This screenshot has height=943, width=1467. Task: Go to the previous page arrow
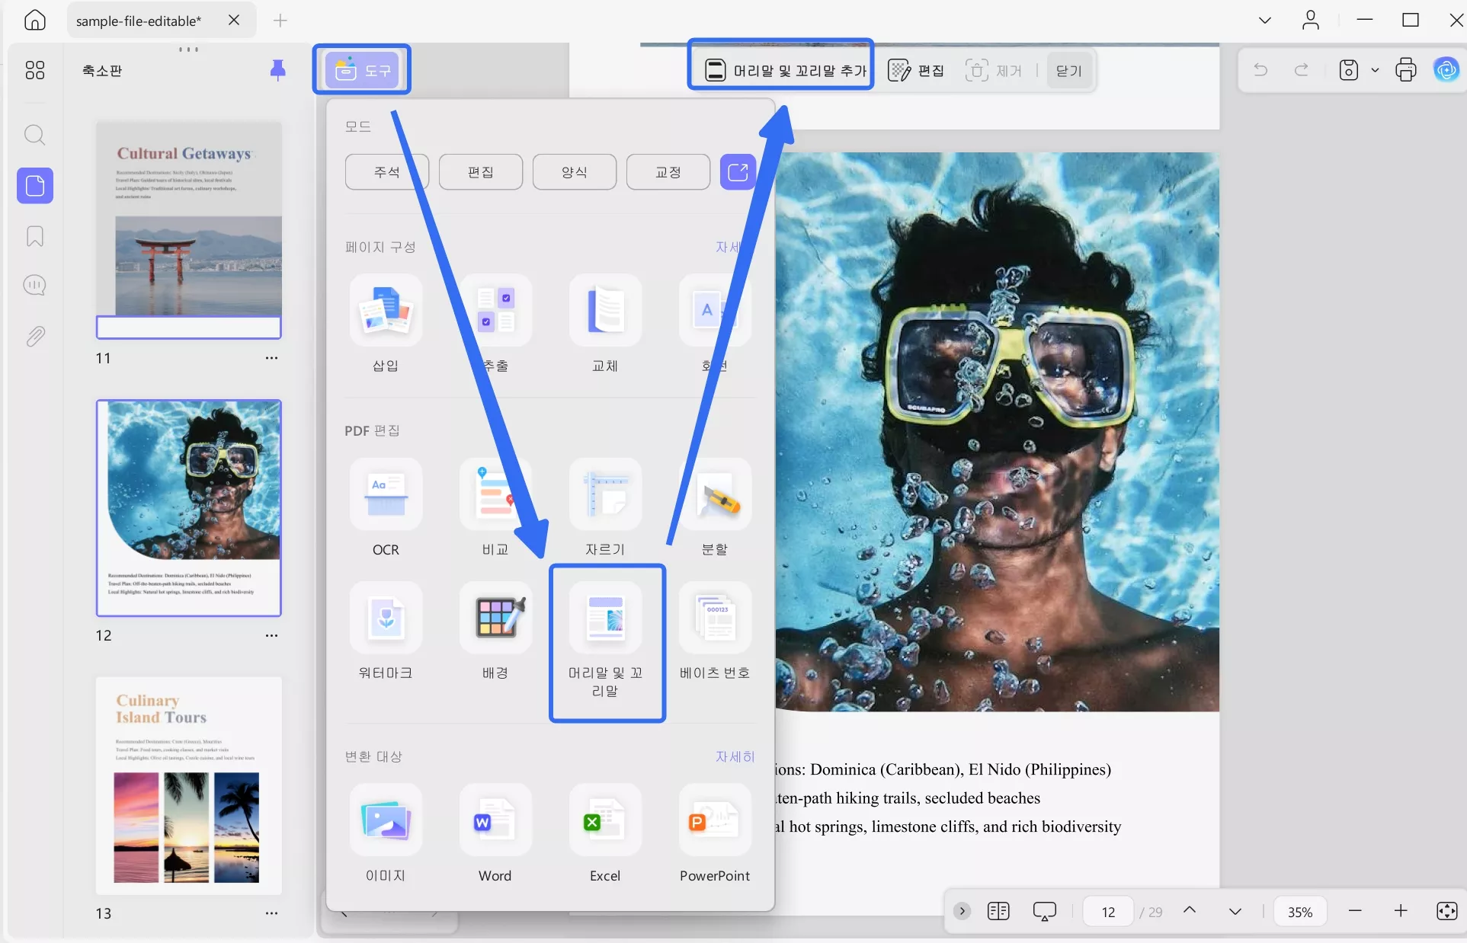pyautogui.click(x=1190, y=911)
